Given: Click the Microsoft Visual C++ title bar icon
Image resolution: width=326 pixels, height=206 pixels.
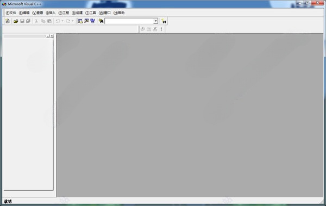Looking at the screenshot, I should [4, 4].
